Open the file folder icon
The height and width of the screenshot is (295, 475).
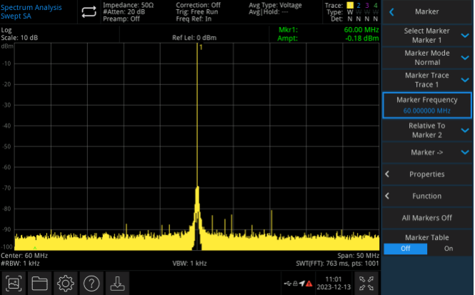point(40,283)
